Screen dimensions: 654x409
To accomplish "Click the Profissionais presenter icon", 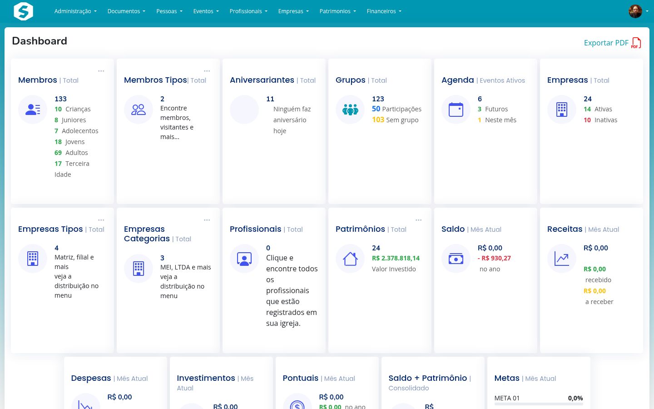I will (244, 259).
